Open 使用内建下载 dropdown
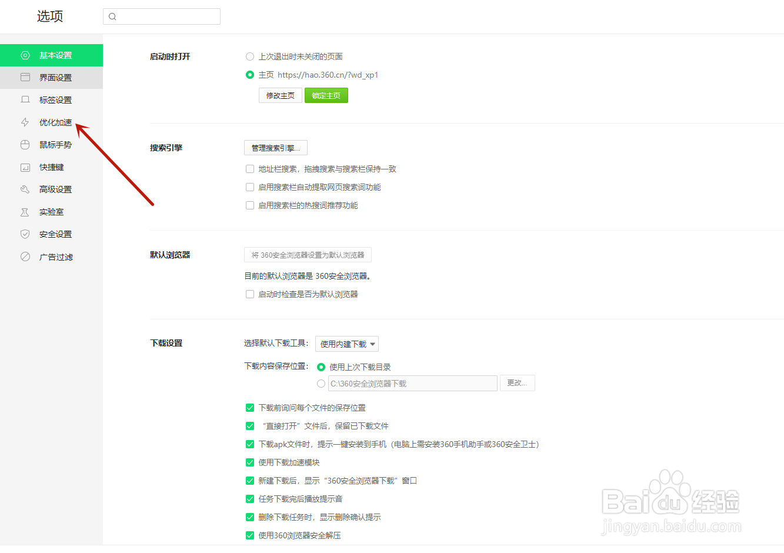Image resolution: width=784 pixels, height=553 pixels. 347,344
